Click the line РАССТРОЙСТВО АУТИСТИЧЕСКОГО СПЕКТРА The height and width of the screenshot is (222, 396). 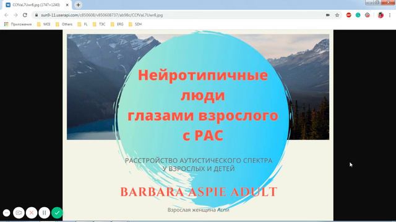(199, 160)
